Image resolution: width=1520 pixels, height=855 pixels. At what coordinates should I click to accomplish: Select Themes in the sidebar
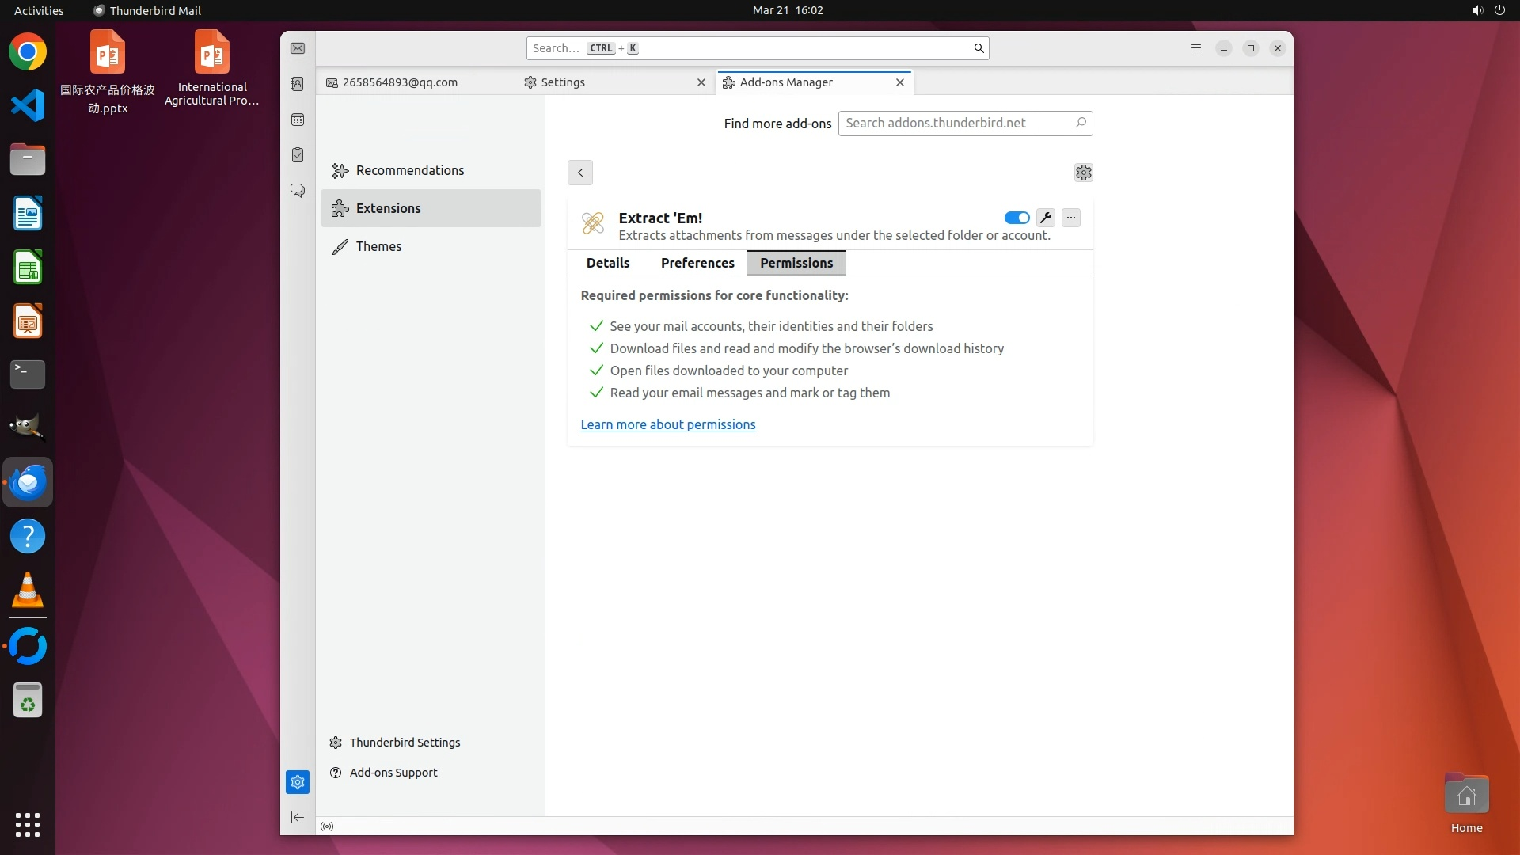378,246
